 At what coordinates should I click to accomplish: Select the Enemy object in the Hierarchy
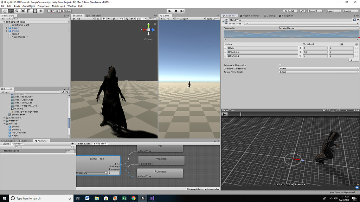pos(14,31)
